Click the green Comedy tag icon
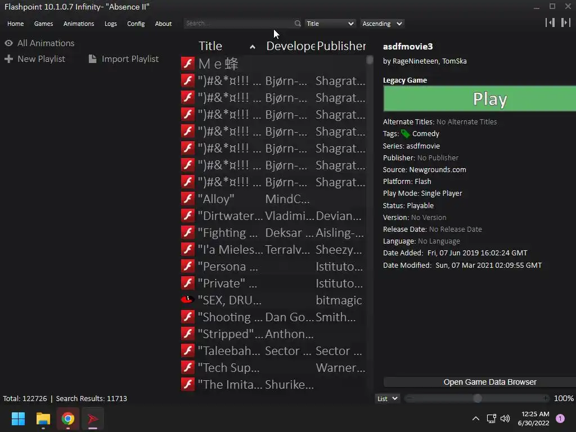Screen dimensions: 576x432 [405, 134]
